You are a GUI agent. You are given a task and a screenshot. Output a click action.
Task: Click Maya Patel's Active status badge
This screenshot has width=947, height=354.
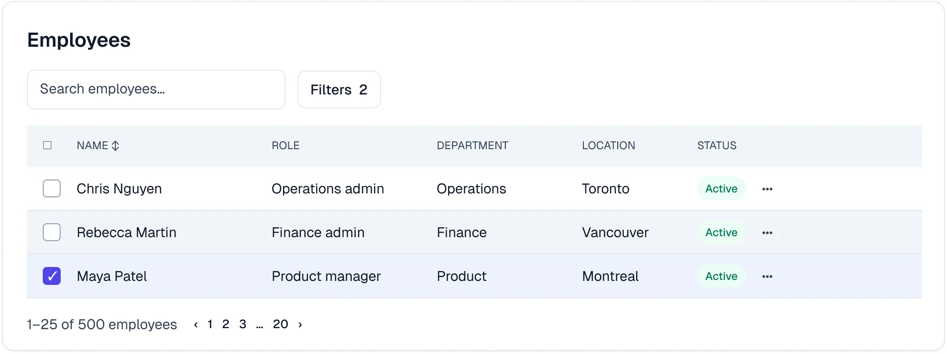pos(721,276)
